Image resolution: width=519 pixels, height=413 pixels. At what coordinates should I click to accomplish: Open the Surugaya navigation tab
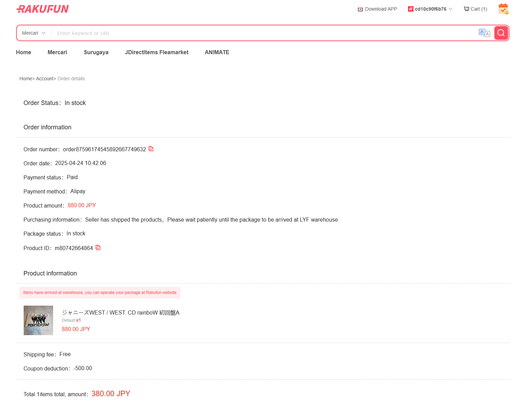coord(96,52)
